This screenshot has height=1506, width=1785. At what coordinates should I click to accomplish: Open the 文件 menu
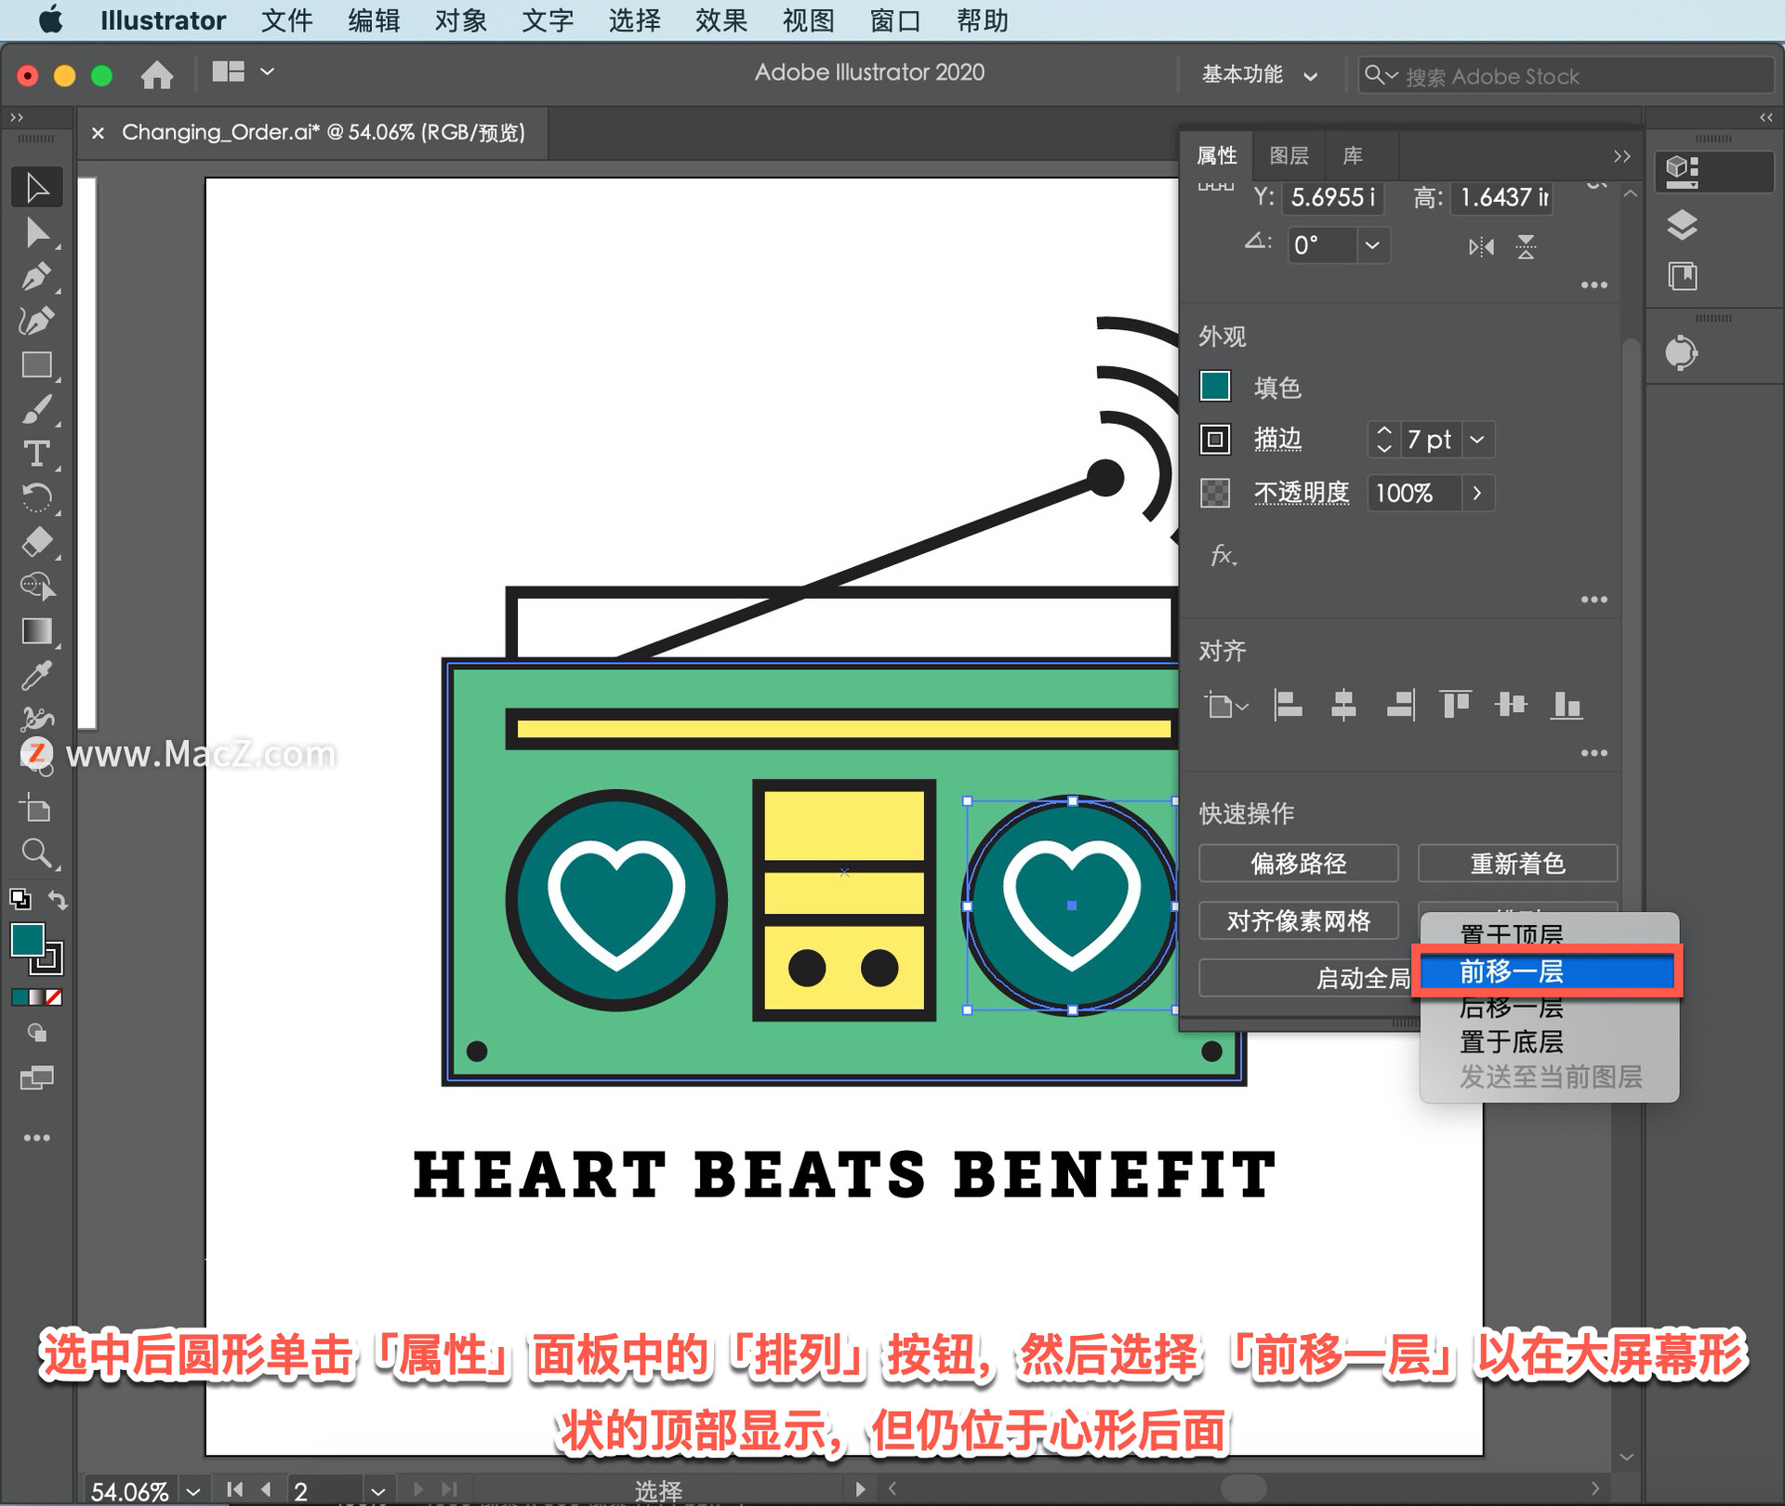[x=287, y=20]
